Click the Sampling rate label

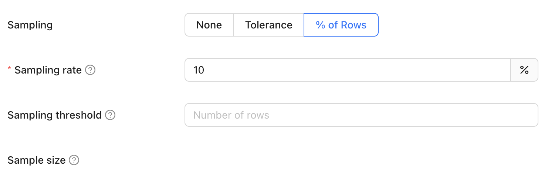(48, 70)
